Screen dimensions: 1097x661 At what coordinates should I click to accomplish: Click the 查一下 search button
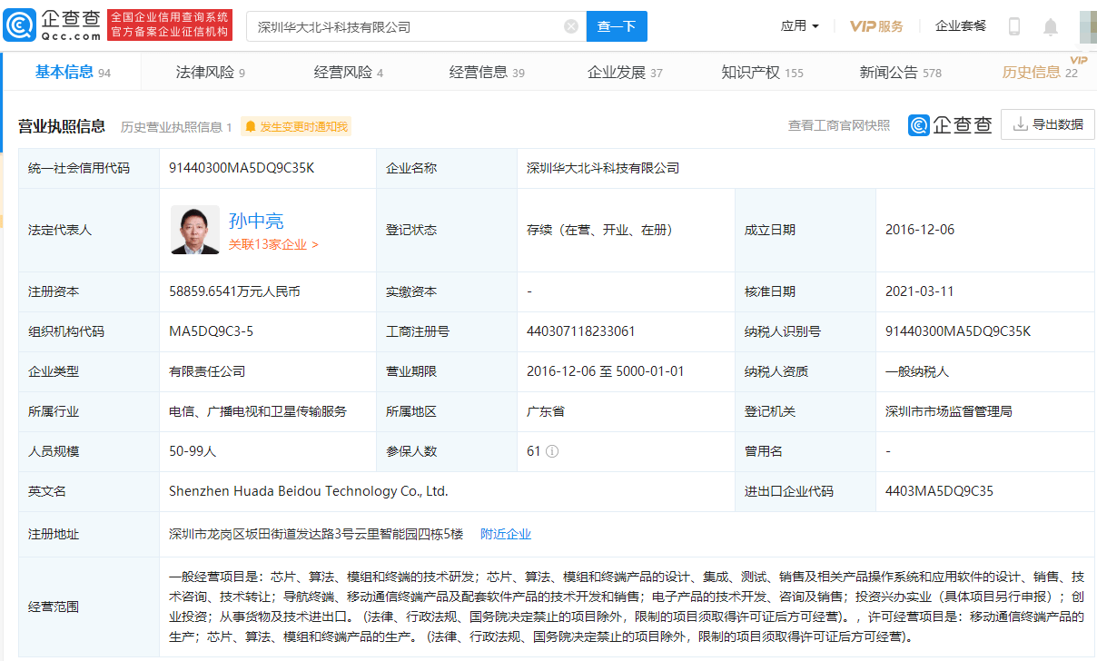[617, 26]
